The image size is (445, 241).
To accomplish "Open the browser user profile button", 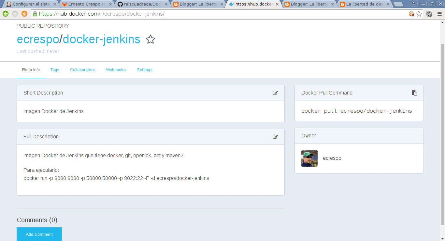I will [413, 4].
